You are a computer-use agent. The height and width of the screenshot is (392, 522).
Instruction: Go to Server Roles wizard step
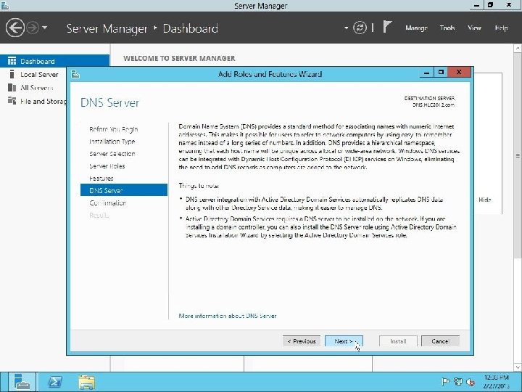click(x=107, y=166)
